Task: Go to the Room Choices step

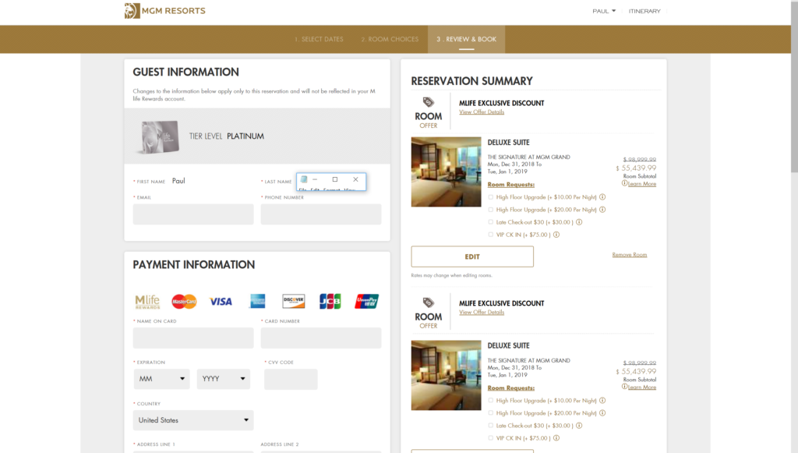Action: tap(390, 39)
